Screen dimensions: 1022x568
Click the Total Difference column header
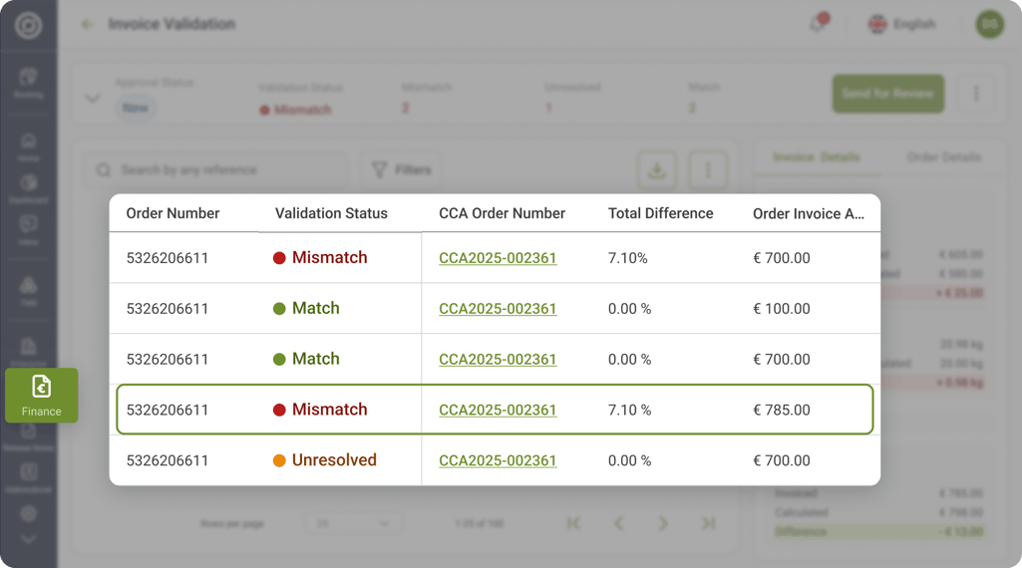coord(660,213)
